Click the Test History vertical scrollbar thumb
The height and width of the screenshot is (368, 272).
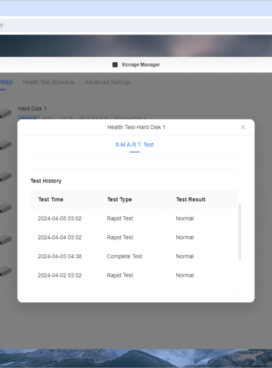pos(240,232)
